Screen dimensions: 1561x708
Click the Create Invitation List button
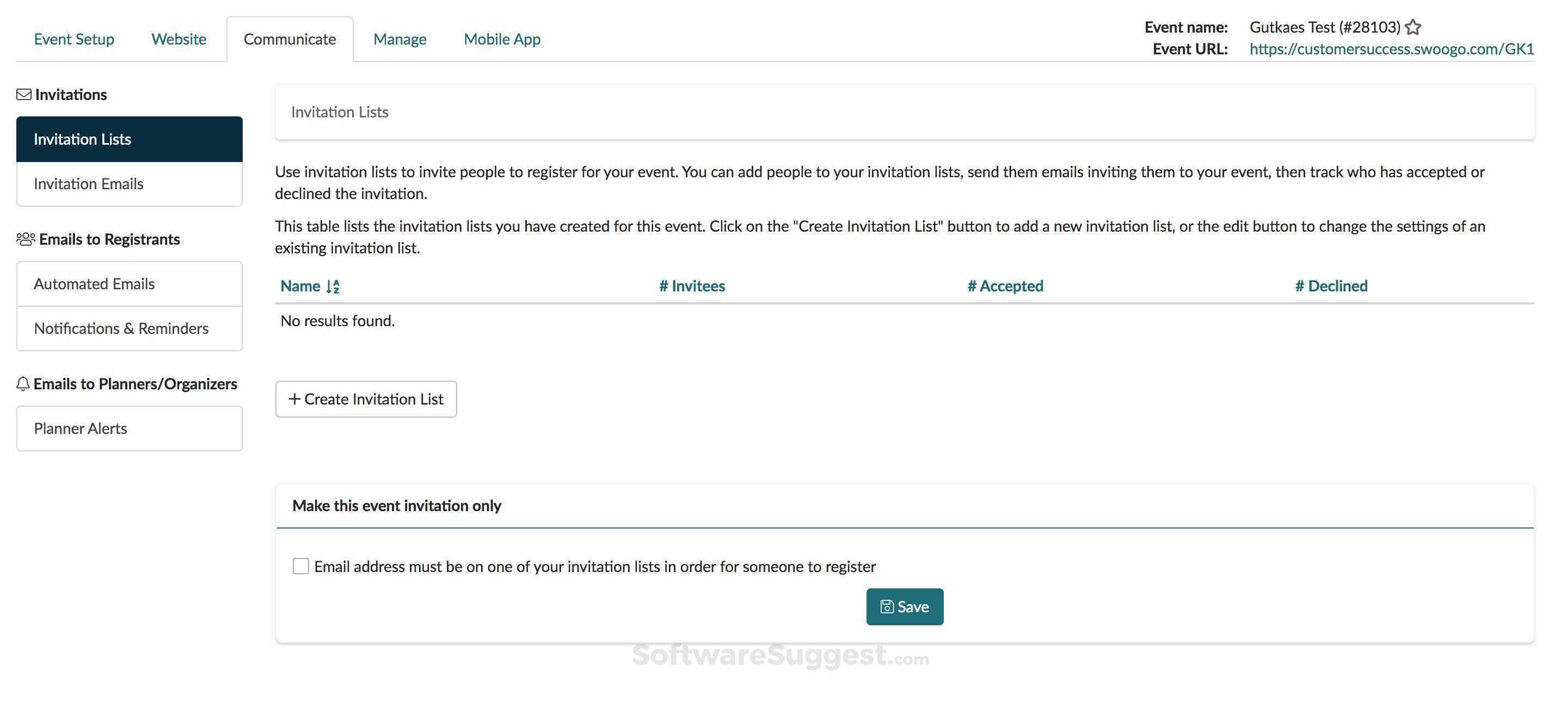pyautogui.click(x=365, y=399)
